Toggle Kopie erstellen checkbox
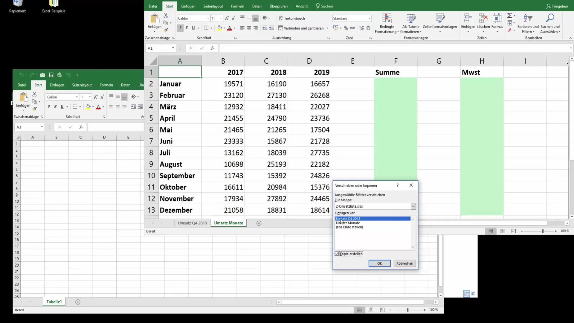Viewport: 574px width, 323px height. pyautogui.click(x=337, y=254)
